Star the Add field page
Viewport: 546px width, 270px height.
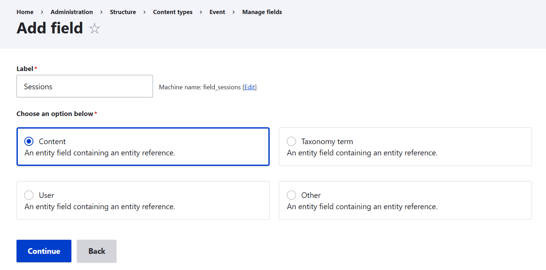[x=94, y=29]
